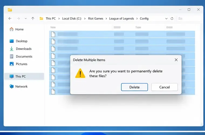Image resolution: width=205 pixels, height=135 pixels.
Task: Expand chevron after Local Disk (C:)
Action: (x=85, y=19)
